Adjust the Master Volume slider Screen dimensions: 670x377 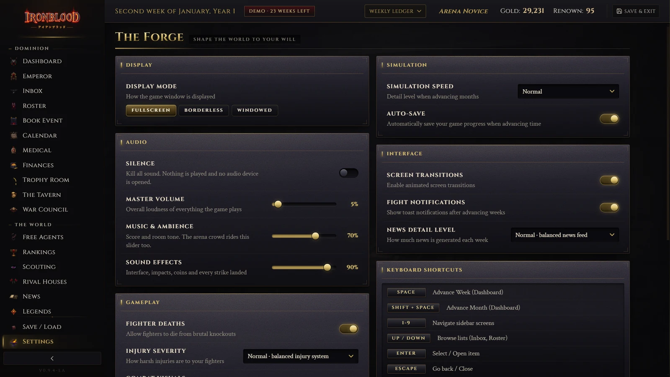click(x=304, y=204)
